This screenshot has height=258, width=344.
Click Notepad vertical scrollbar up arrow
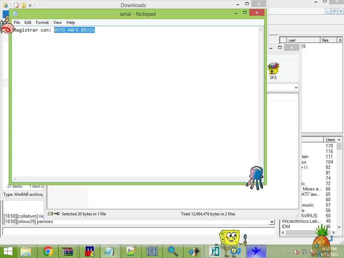[260, 30]
